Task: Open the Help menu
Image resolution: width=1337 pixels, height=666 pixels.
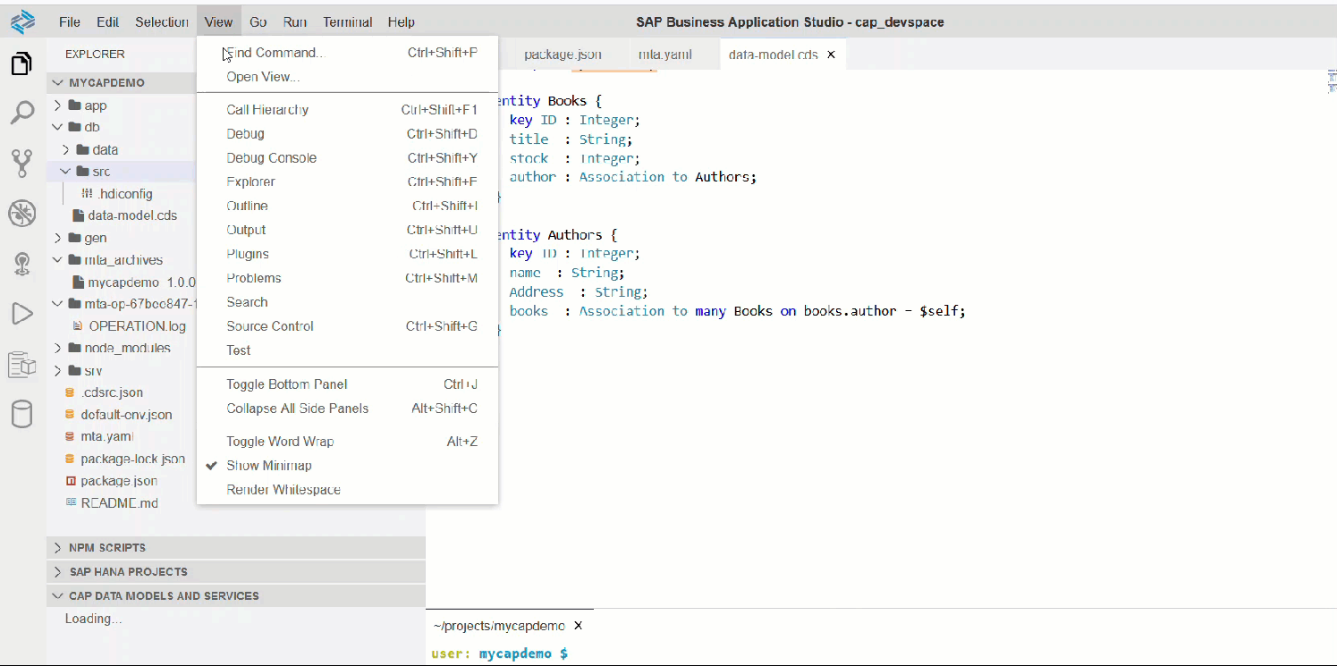Action: [402, 21]
